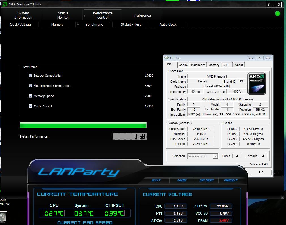Close the CPU-Z window
This screenshot has width=286, height=225.
point(268,58)
